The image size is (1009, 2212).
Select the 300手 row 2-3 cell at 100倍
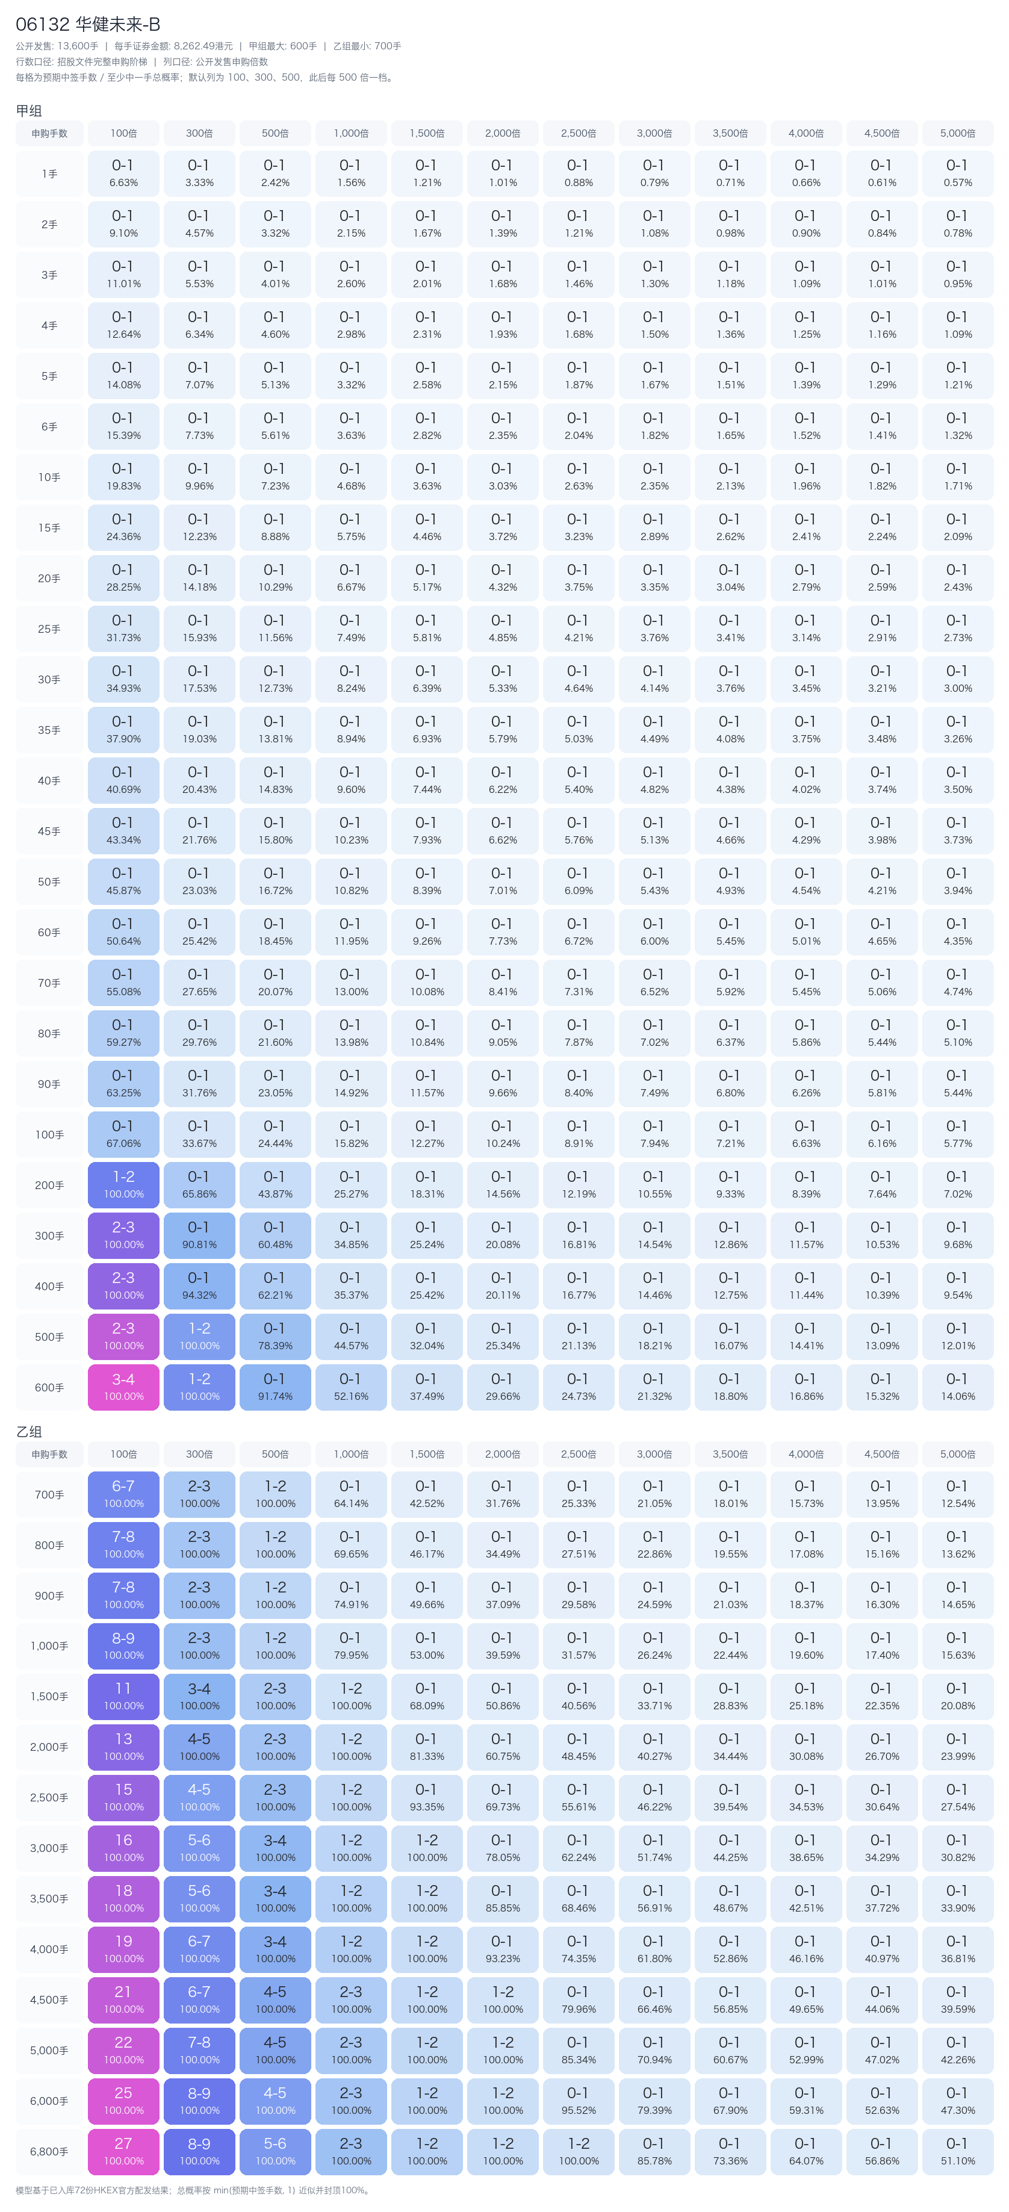click(x=123, y=1235)
